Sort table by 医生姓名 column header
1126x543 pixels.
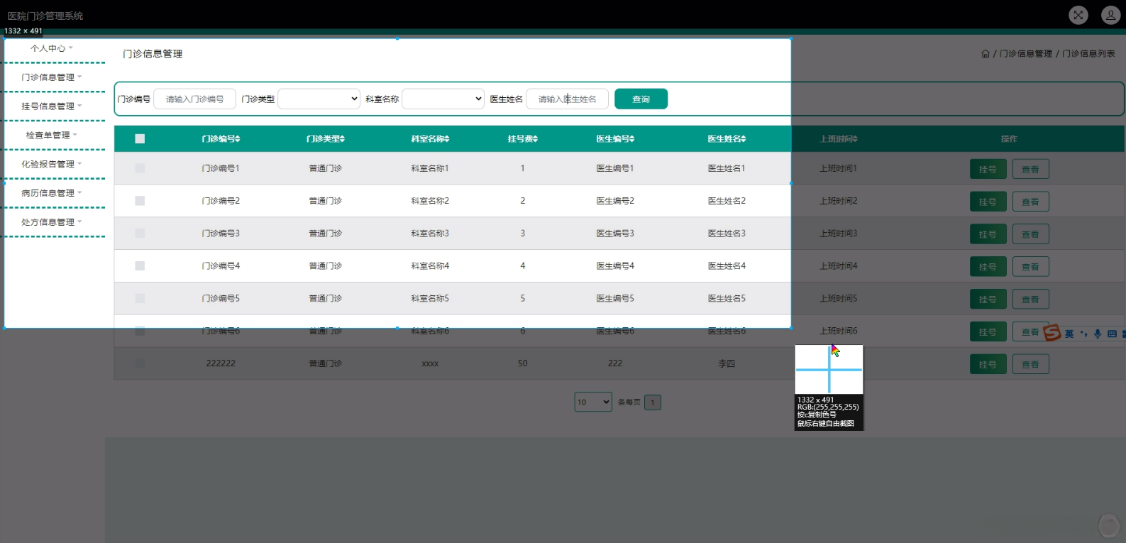pyautogui.click(x=727, y=139)
